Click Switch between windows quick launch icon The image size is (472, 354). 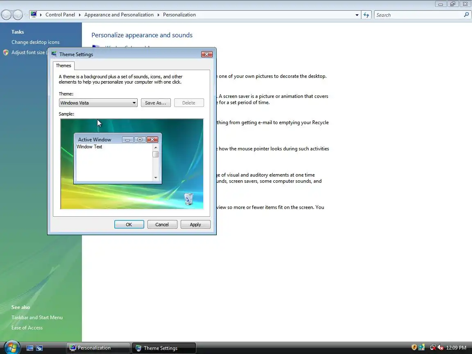39,348
